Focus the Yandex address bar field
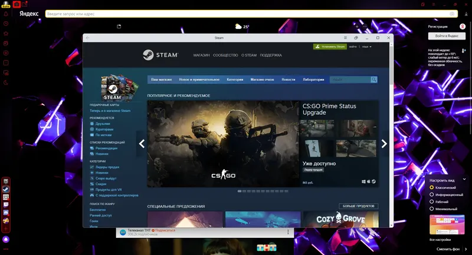This screenshot has height=255, width=472. click(x=251, y=14)
